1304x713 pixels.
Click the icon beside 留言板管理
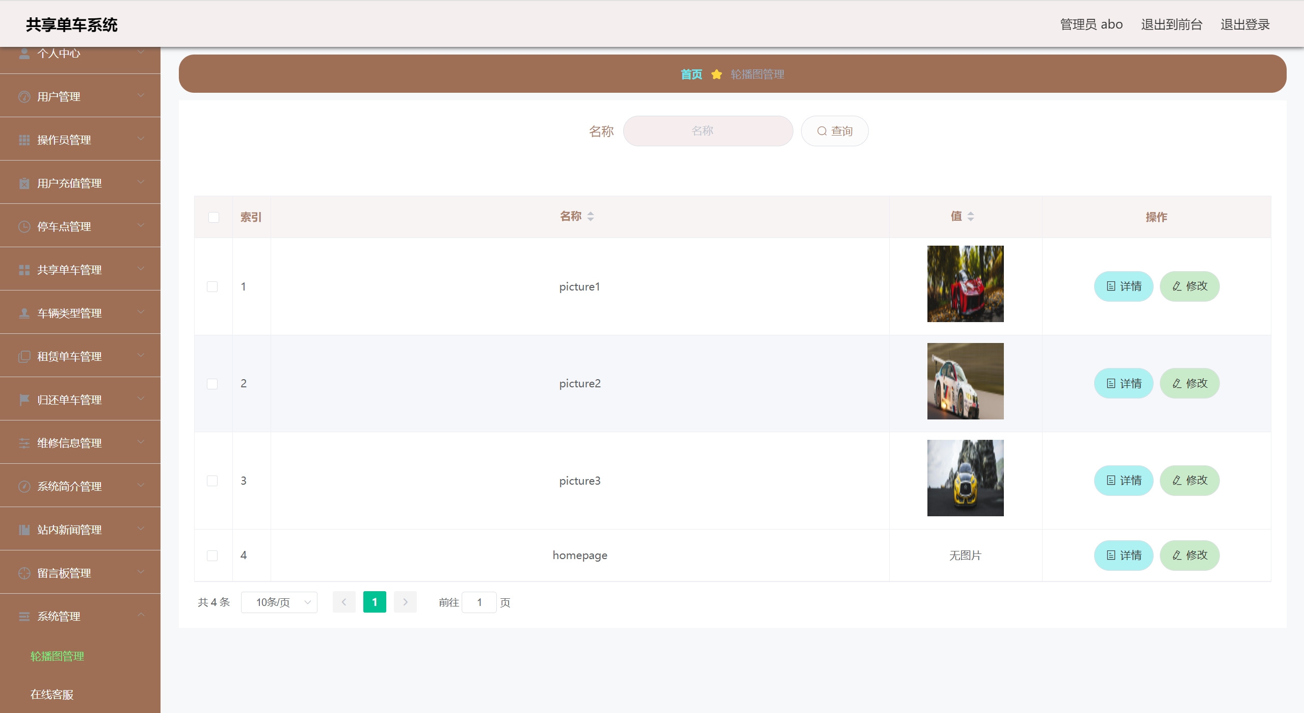pyautogui.click(x=24, y=573)
